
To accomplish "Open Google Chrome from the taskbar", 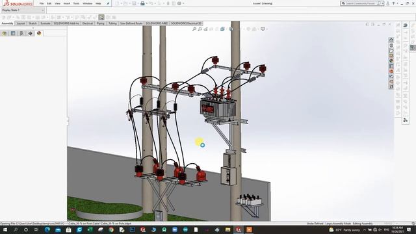I will point(111,229).
